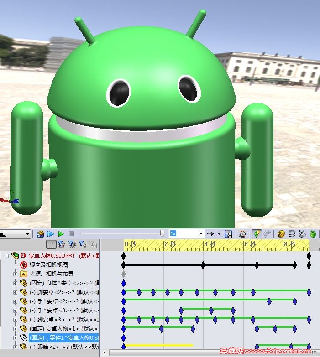This screenshot has height=357, width=320.
Task: Expand the 光源、相机与布景 folder
Action: coord(15,274)
